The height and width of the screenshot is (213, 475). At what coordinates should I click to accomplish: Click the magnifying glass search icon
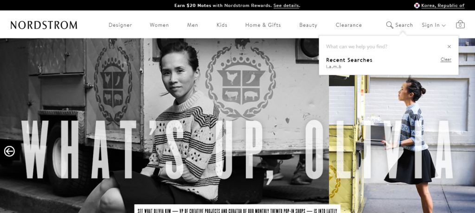coord(390,25)
